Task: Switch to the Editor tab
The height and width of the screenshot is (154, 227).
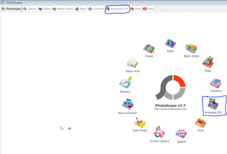Action: [44, 9]
